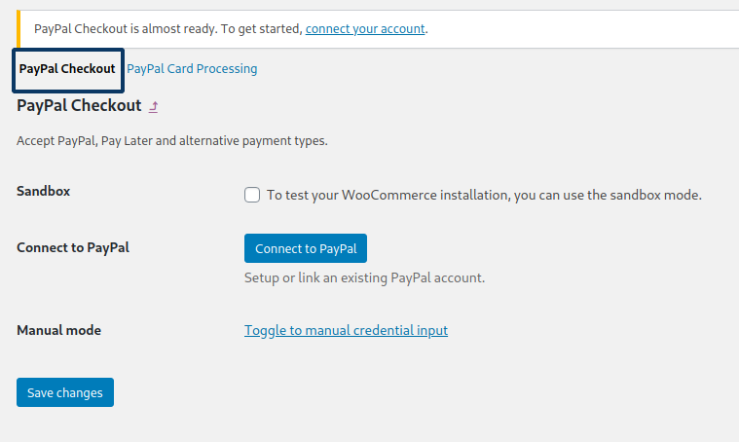
Task: Toggle to manual credential input
Action: click(346, 330)
